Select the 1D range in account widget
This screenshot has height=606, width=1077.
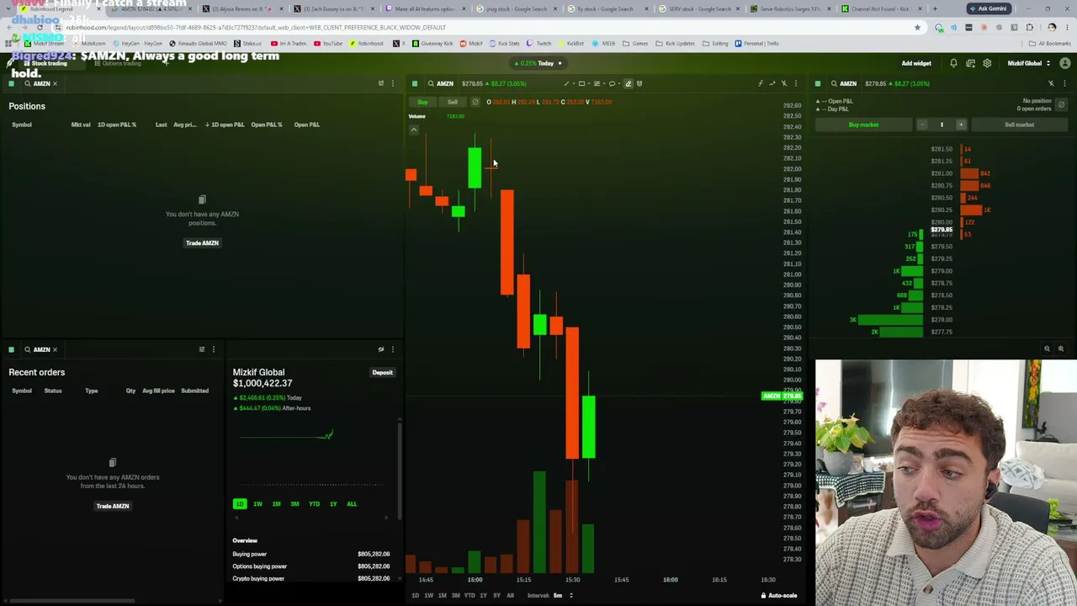pyautogui.click(x=240, y=504)
